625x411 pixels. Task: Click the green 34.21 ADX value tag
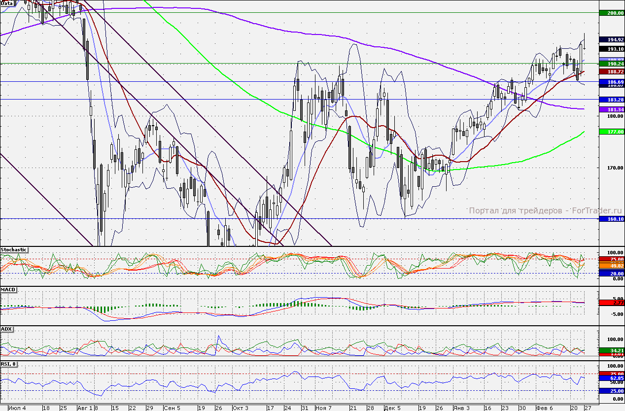click(x=611, y=350)
